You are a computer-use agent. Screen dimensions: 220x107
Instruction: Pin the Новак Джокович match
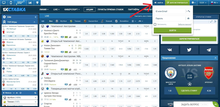pos(42,46)
